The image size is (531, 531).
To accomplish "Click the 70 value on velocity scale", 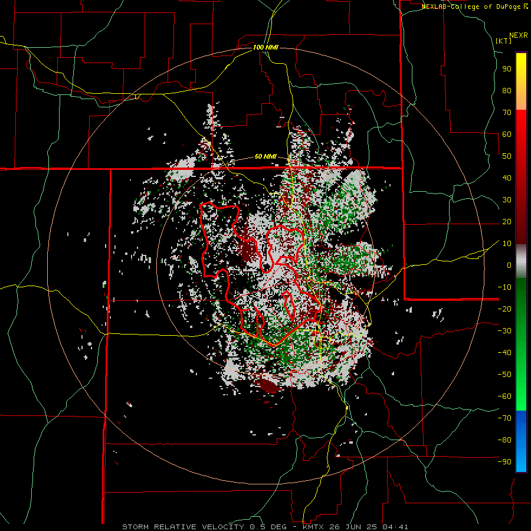I will click(507, 113).
